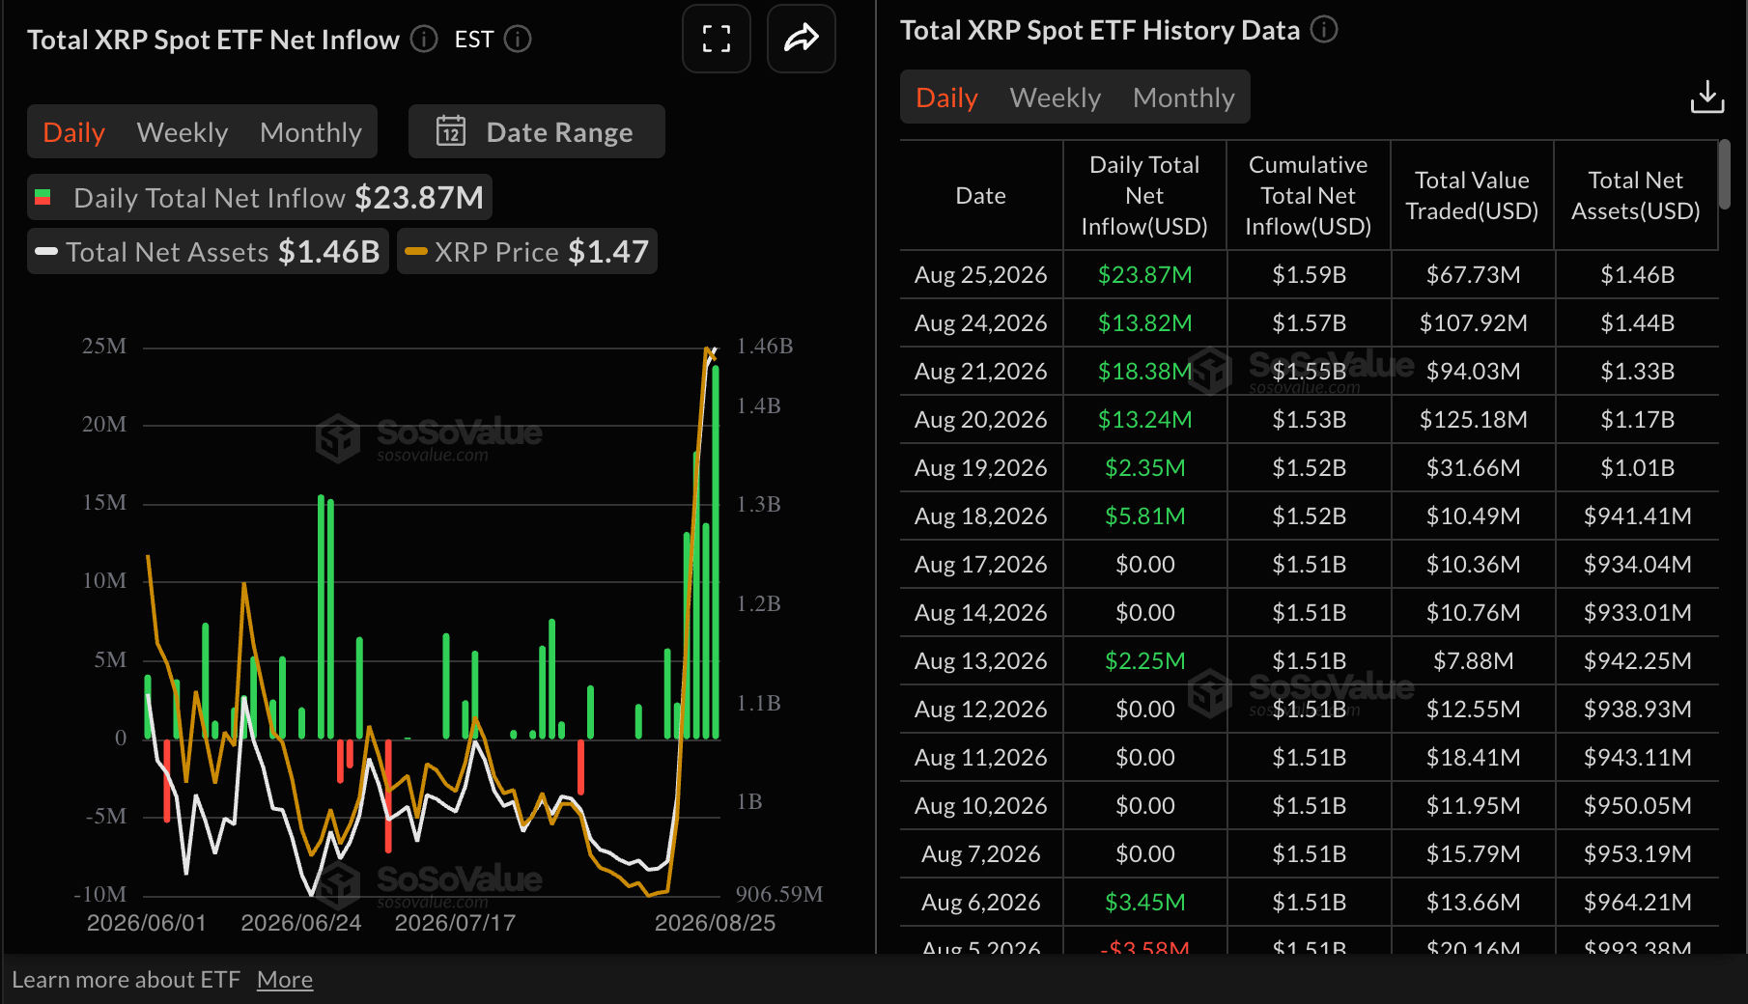
Task: Click the share arrow icon
Action: tap(801, 39)
